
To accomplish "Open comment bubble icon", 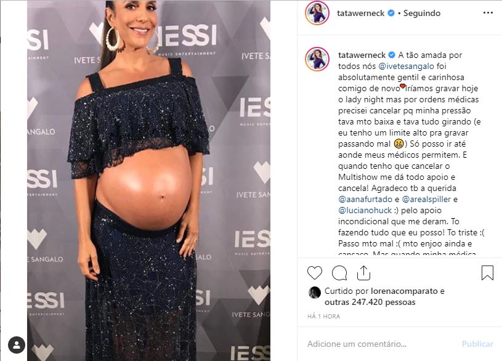I will [339, 273].
